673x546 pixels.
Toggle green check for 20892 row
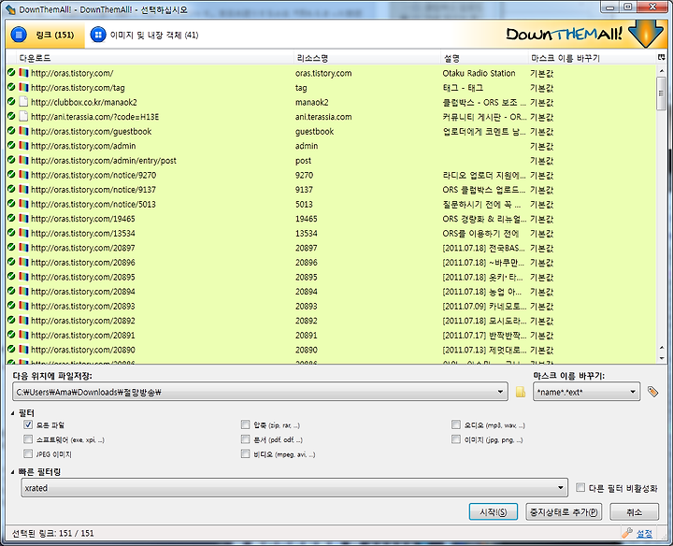click(11, 321)
